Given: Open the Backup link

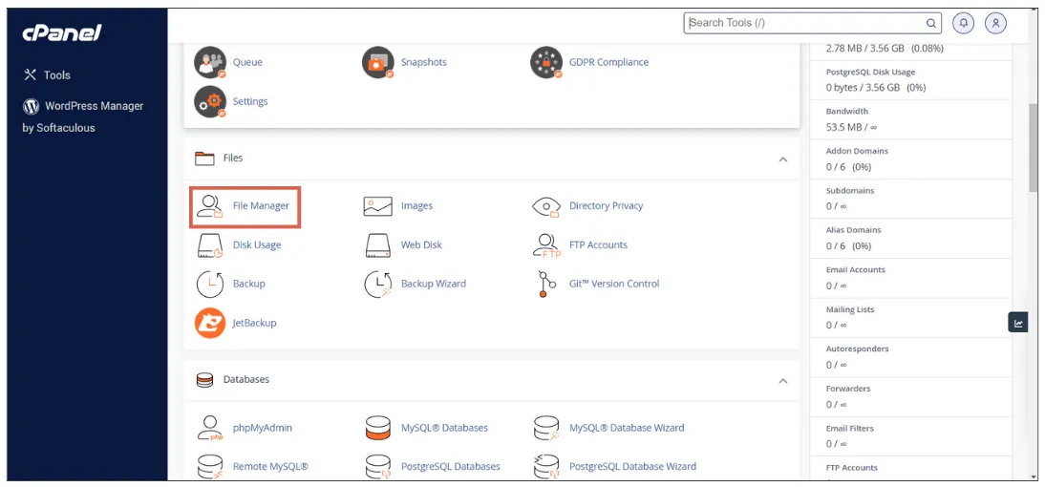Looking at the screenshot, I should [248, 284].
